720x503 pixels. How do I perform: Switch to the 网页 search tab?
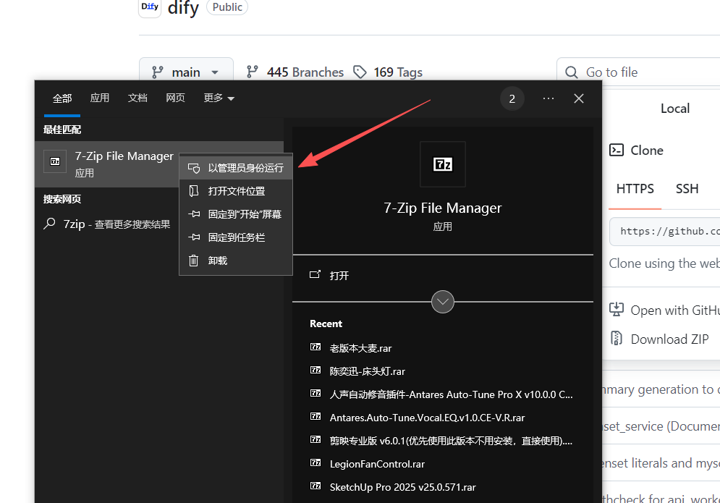pos(175,98)
